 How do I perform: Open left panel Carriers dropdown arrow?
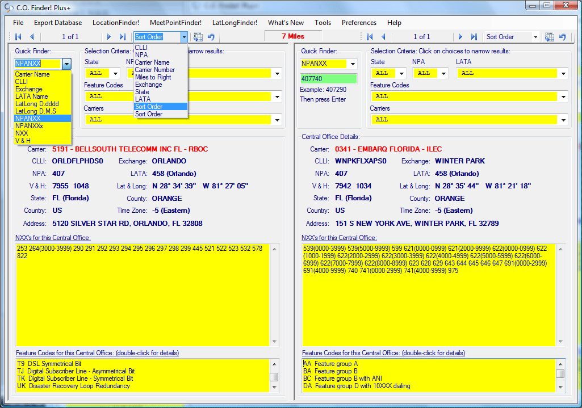click(x=277, y=120)
